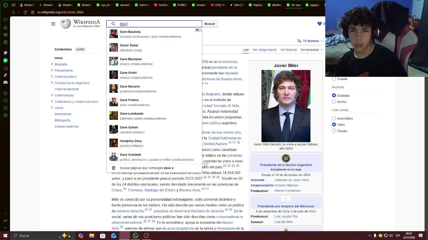The image size is (428, 240).
Task: Open GX Control speedometer icon in sidebar
Action: [5, 20]
